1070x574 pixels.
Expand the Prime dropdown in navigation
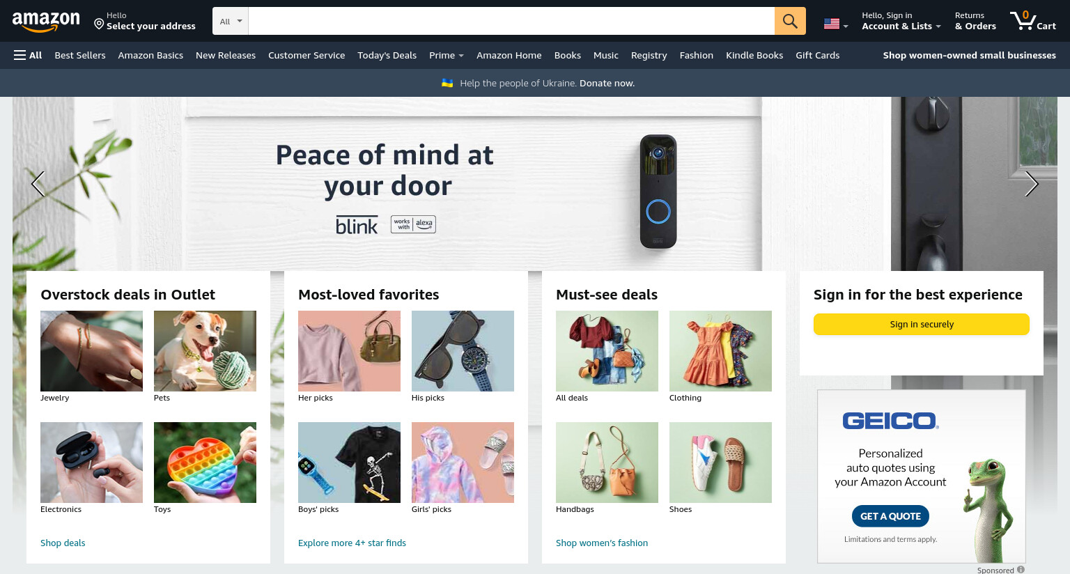[447, 55]
